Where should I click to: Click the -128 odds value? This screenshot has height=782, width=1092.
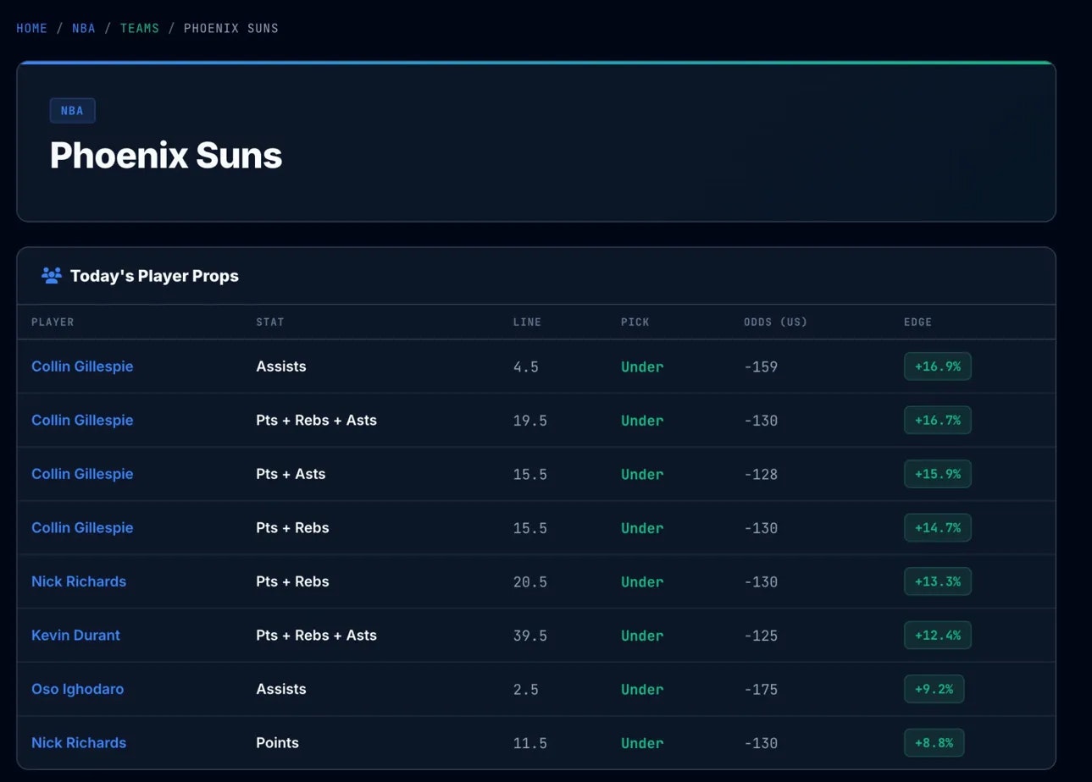point(761,475)
